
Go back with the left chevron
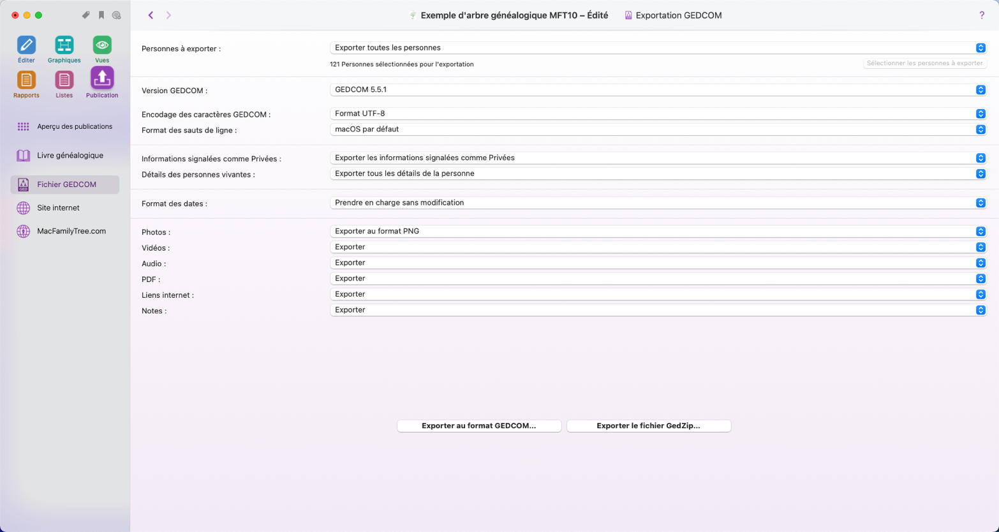(x=151, y=15)
